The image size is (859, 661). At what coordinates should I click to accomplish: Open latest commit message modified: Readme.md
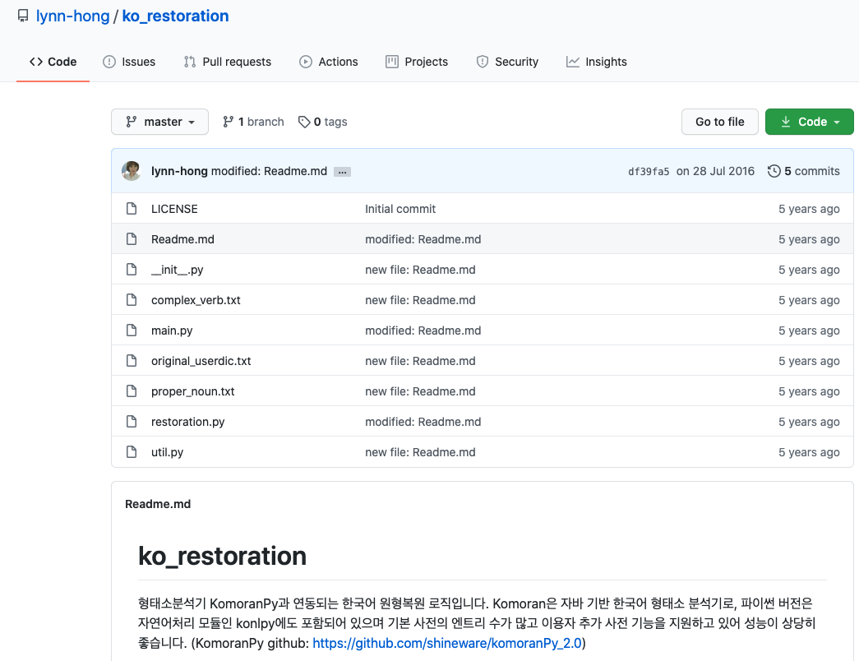269,171
